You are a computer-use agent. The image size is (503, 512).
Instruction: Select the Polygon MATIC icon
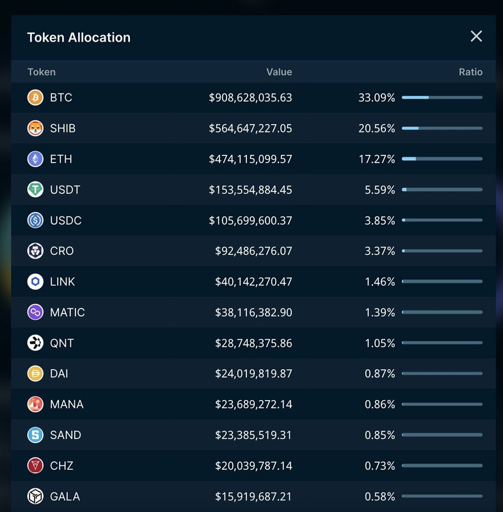(x=35, y=312)
